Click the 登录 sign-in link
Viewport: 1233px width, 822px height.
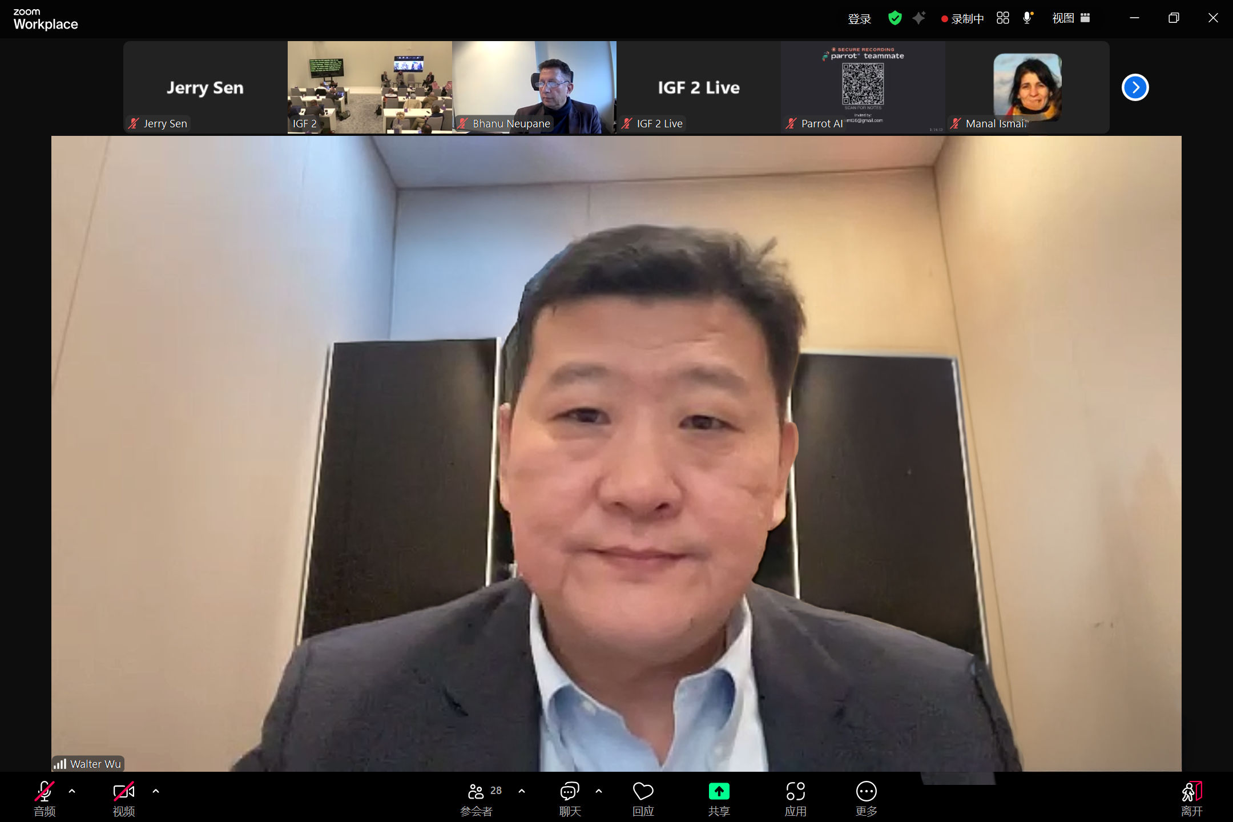[859, 19]
